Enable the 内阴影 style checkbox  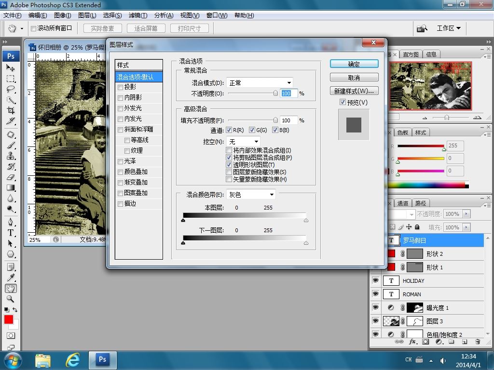(x=120, y=98)
